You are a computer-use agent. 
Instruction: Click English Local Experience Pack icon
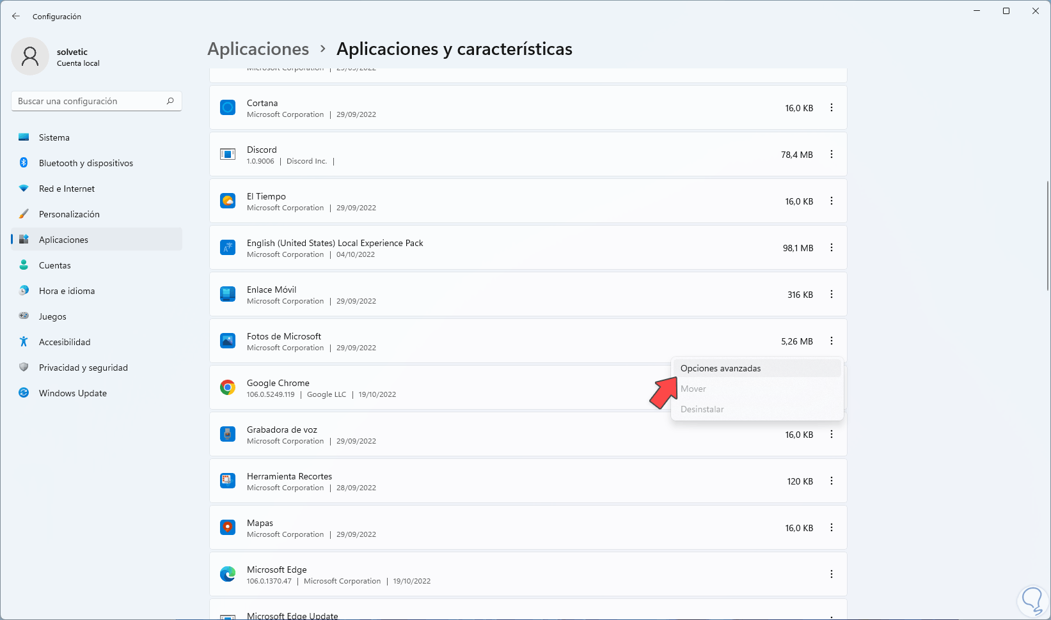[x=228, y=247]
